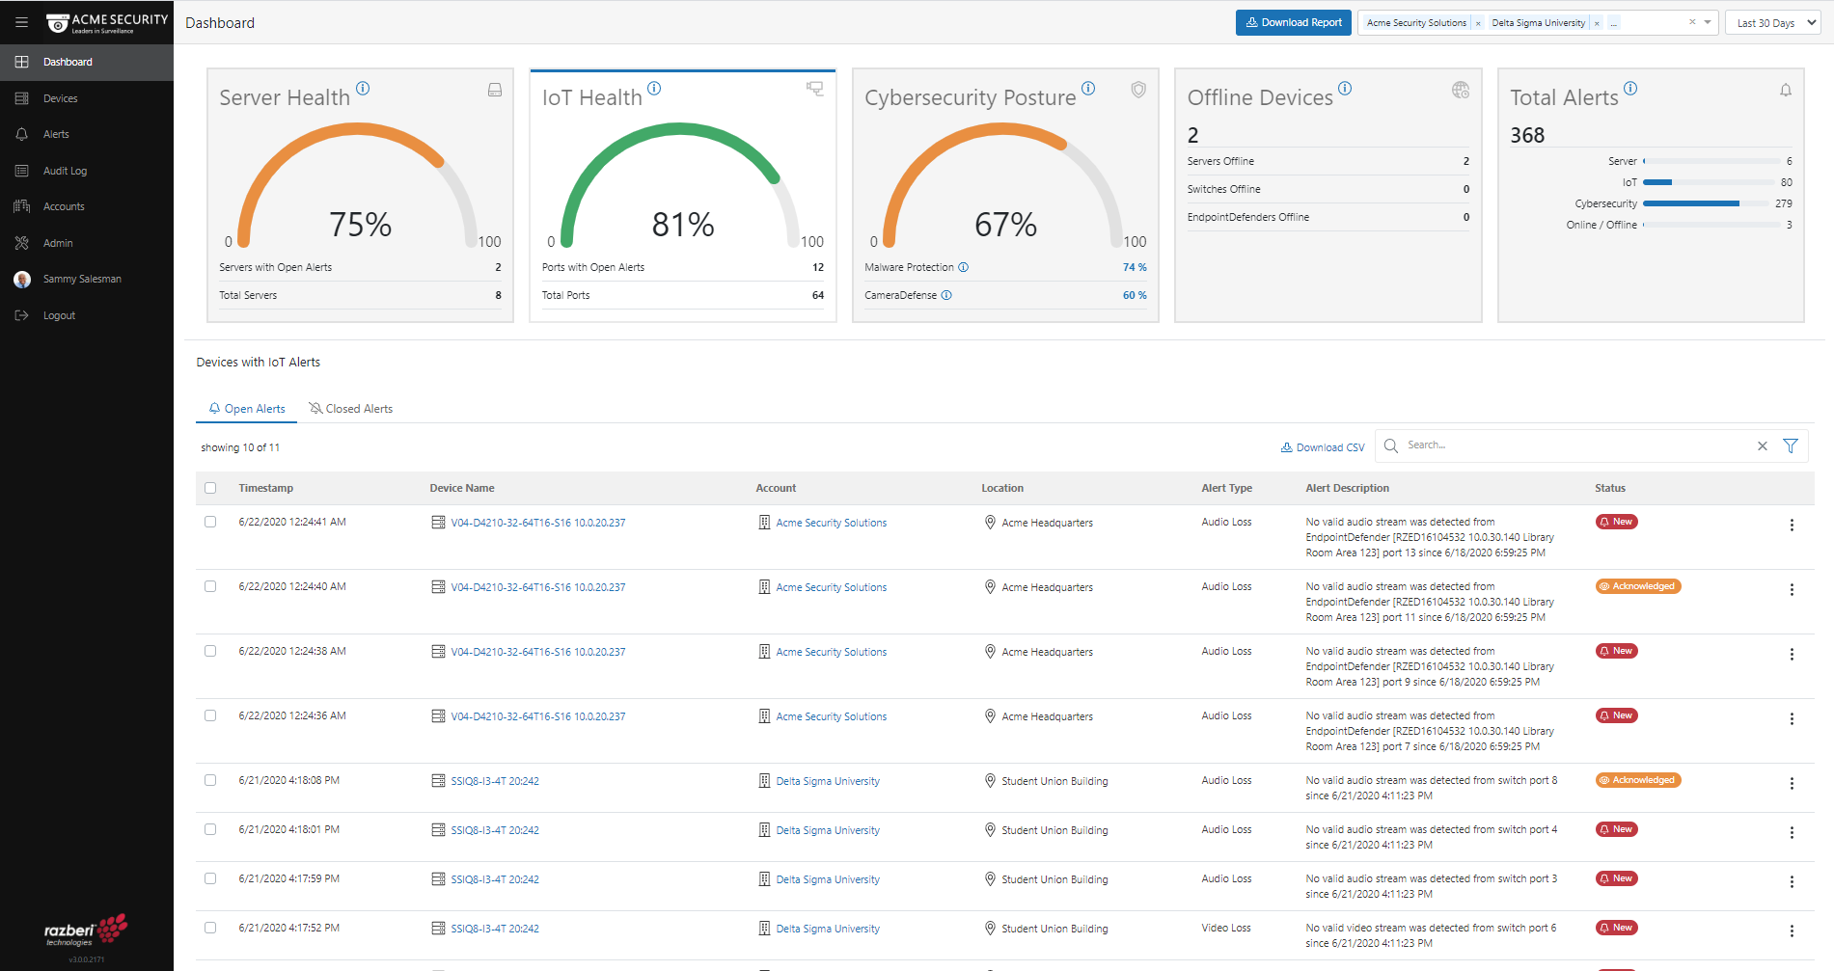Select the Open Alerts tab
Image resolution: width=1834 pixels, height=971 pixels.
(x=246, y=408)
